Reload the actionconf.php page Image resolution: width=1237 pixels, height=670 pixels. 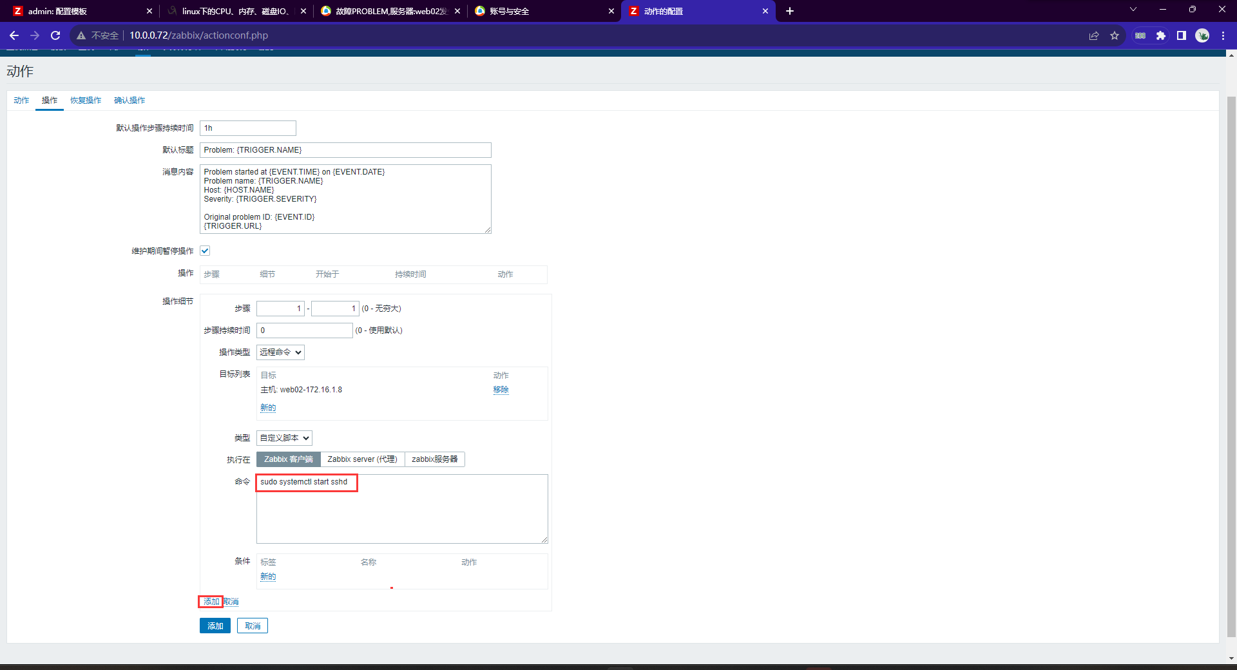pyautogui.click(x=55, y=35)
